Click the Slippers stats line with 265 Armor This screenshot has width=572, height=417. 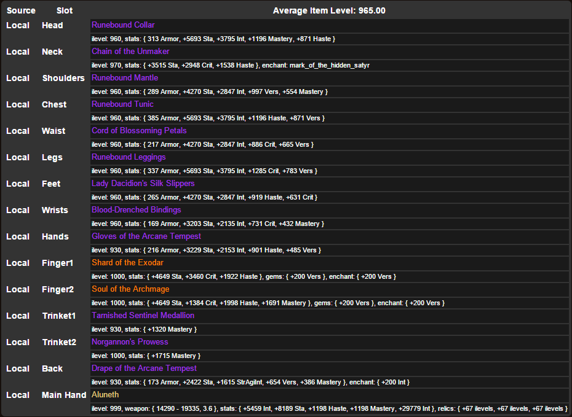coord(204,197)
